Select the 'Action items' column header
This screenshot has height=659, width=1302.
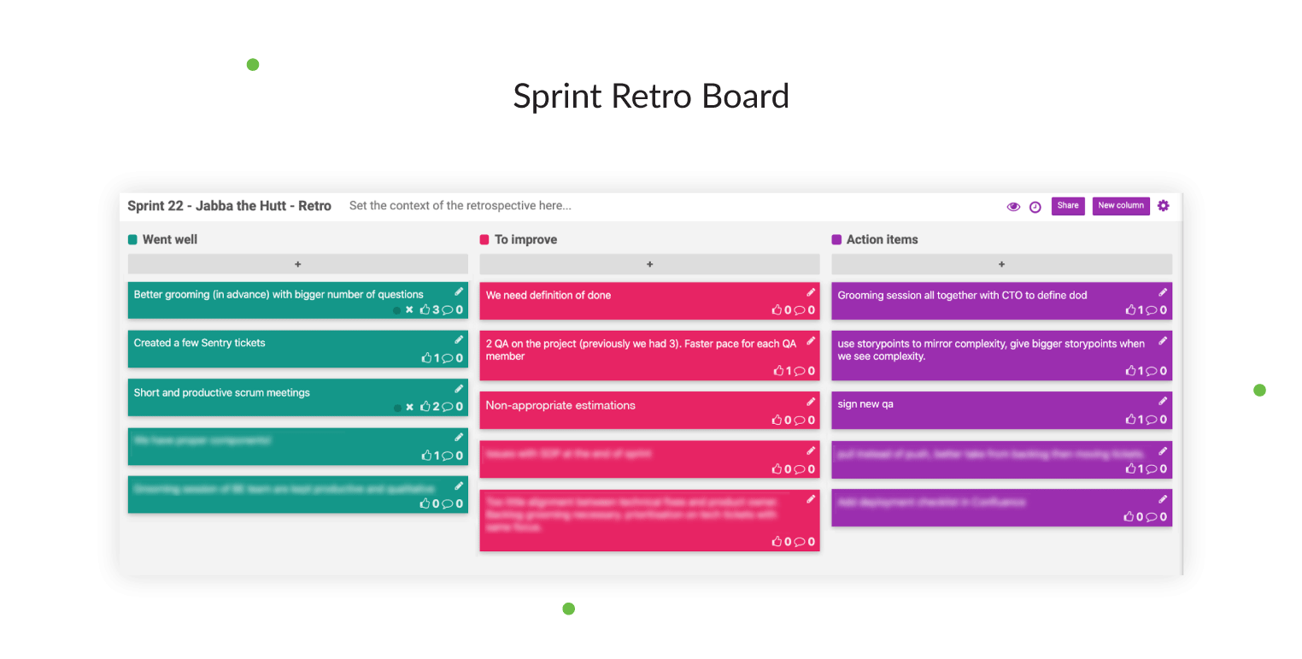tap(882, 239)
